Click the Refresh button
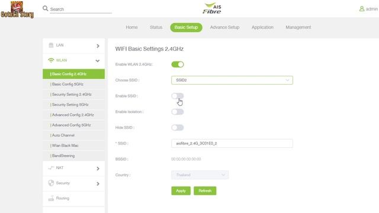 [205, 191]
